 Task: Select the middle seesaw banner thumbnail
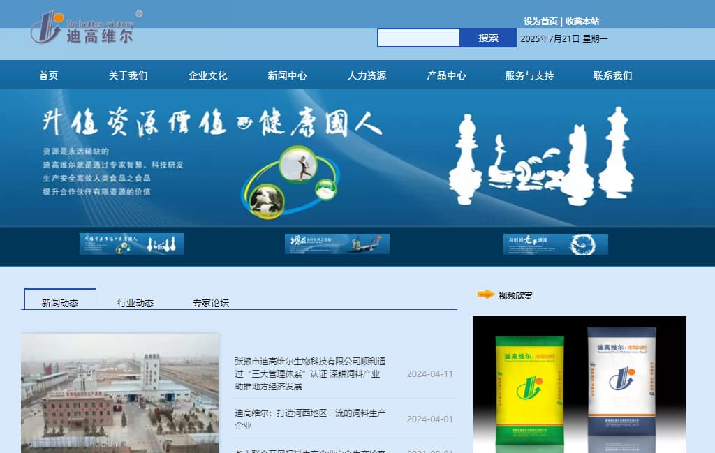click(x=337, y=244)
